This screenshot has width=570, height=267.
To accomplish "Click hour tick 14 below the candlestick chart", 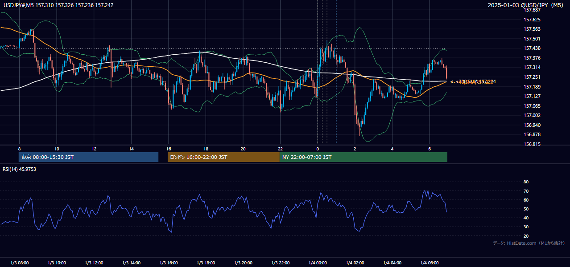I will point(131,149).
